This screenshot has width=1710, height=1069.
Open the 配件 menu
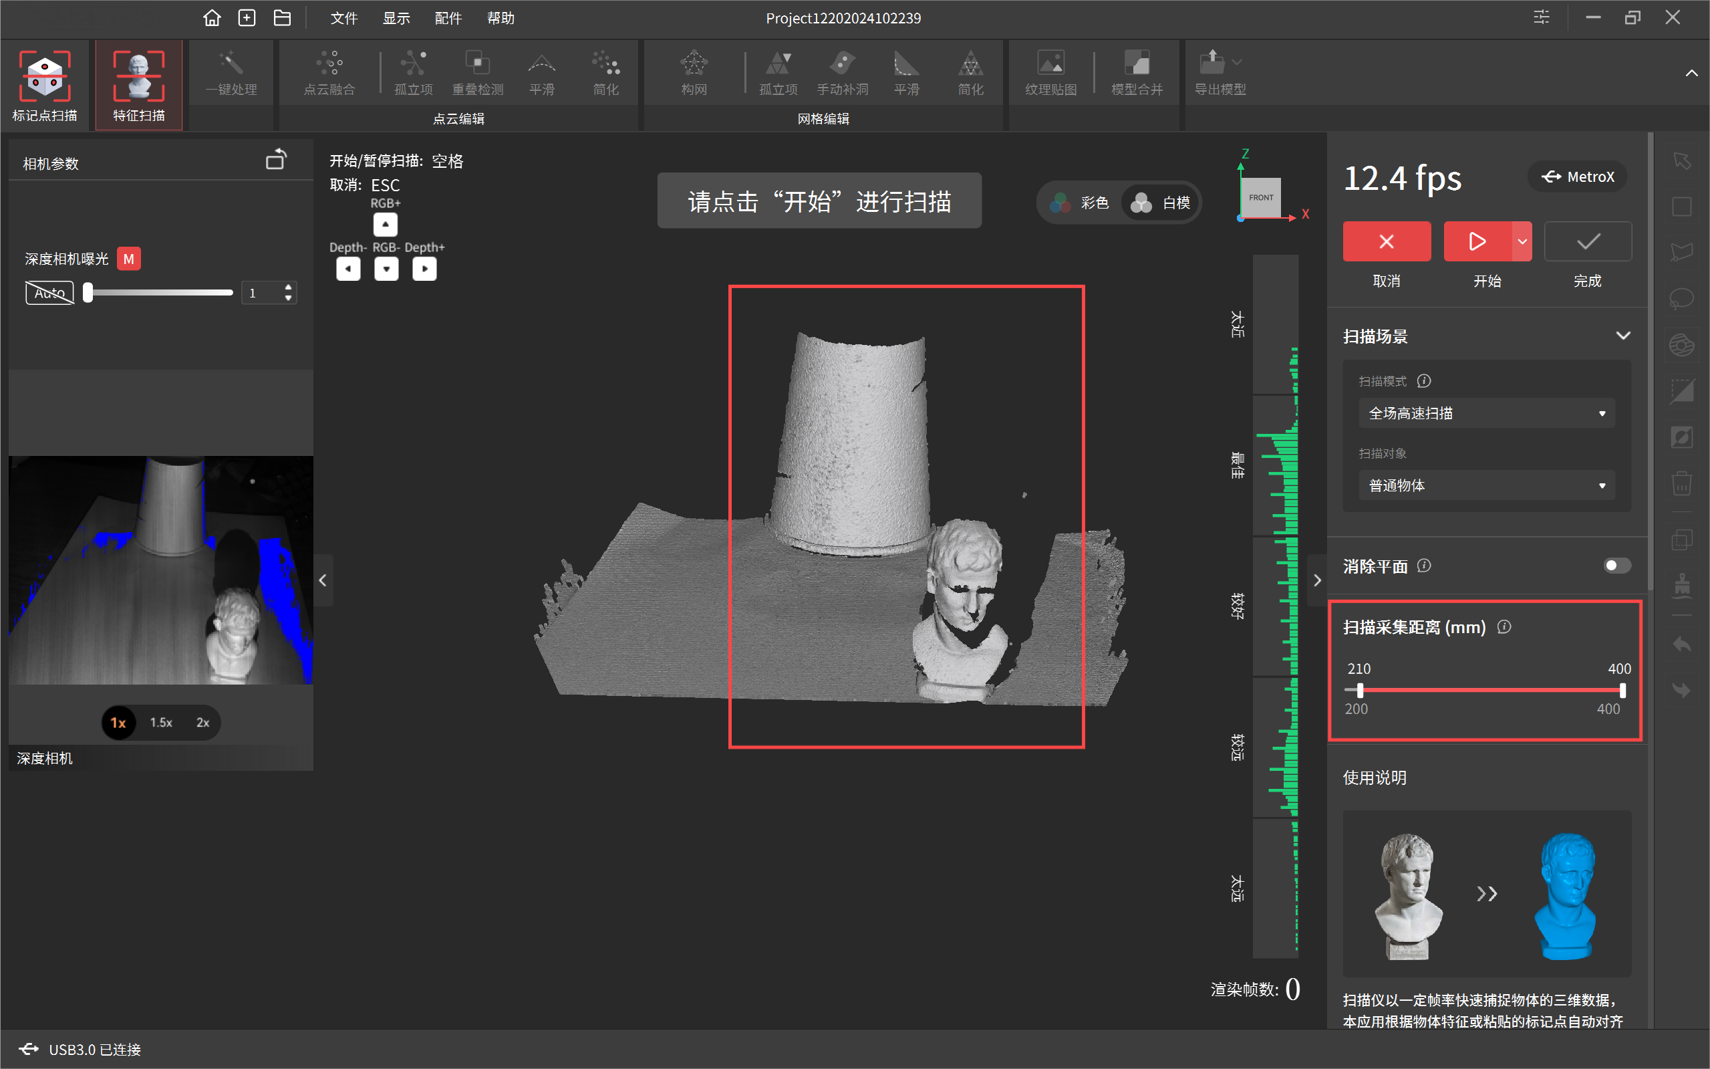(448, 18)
